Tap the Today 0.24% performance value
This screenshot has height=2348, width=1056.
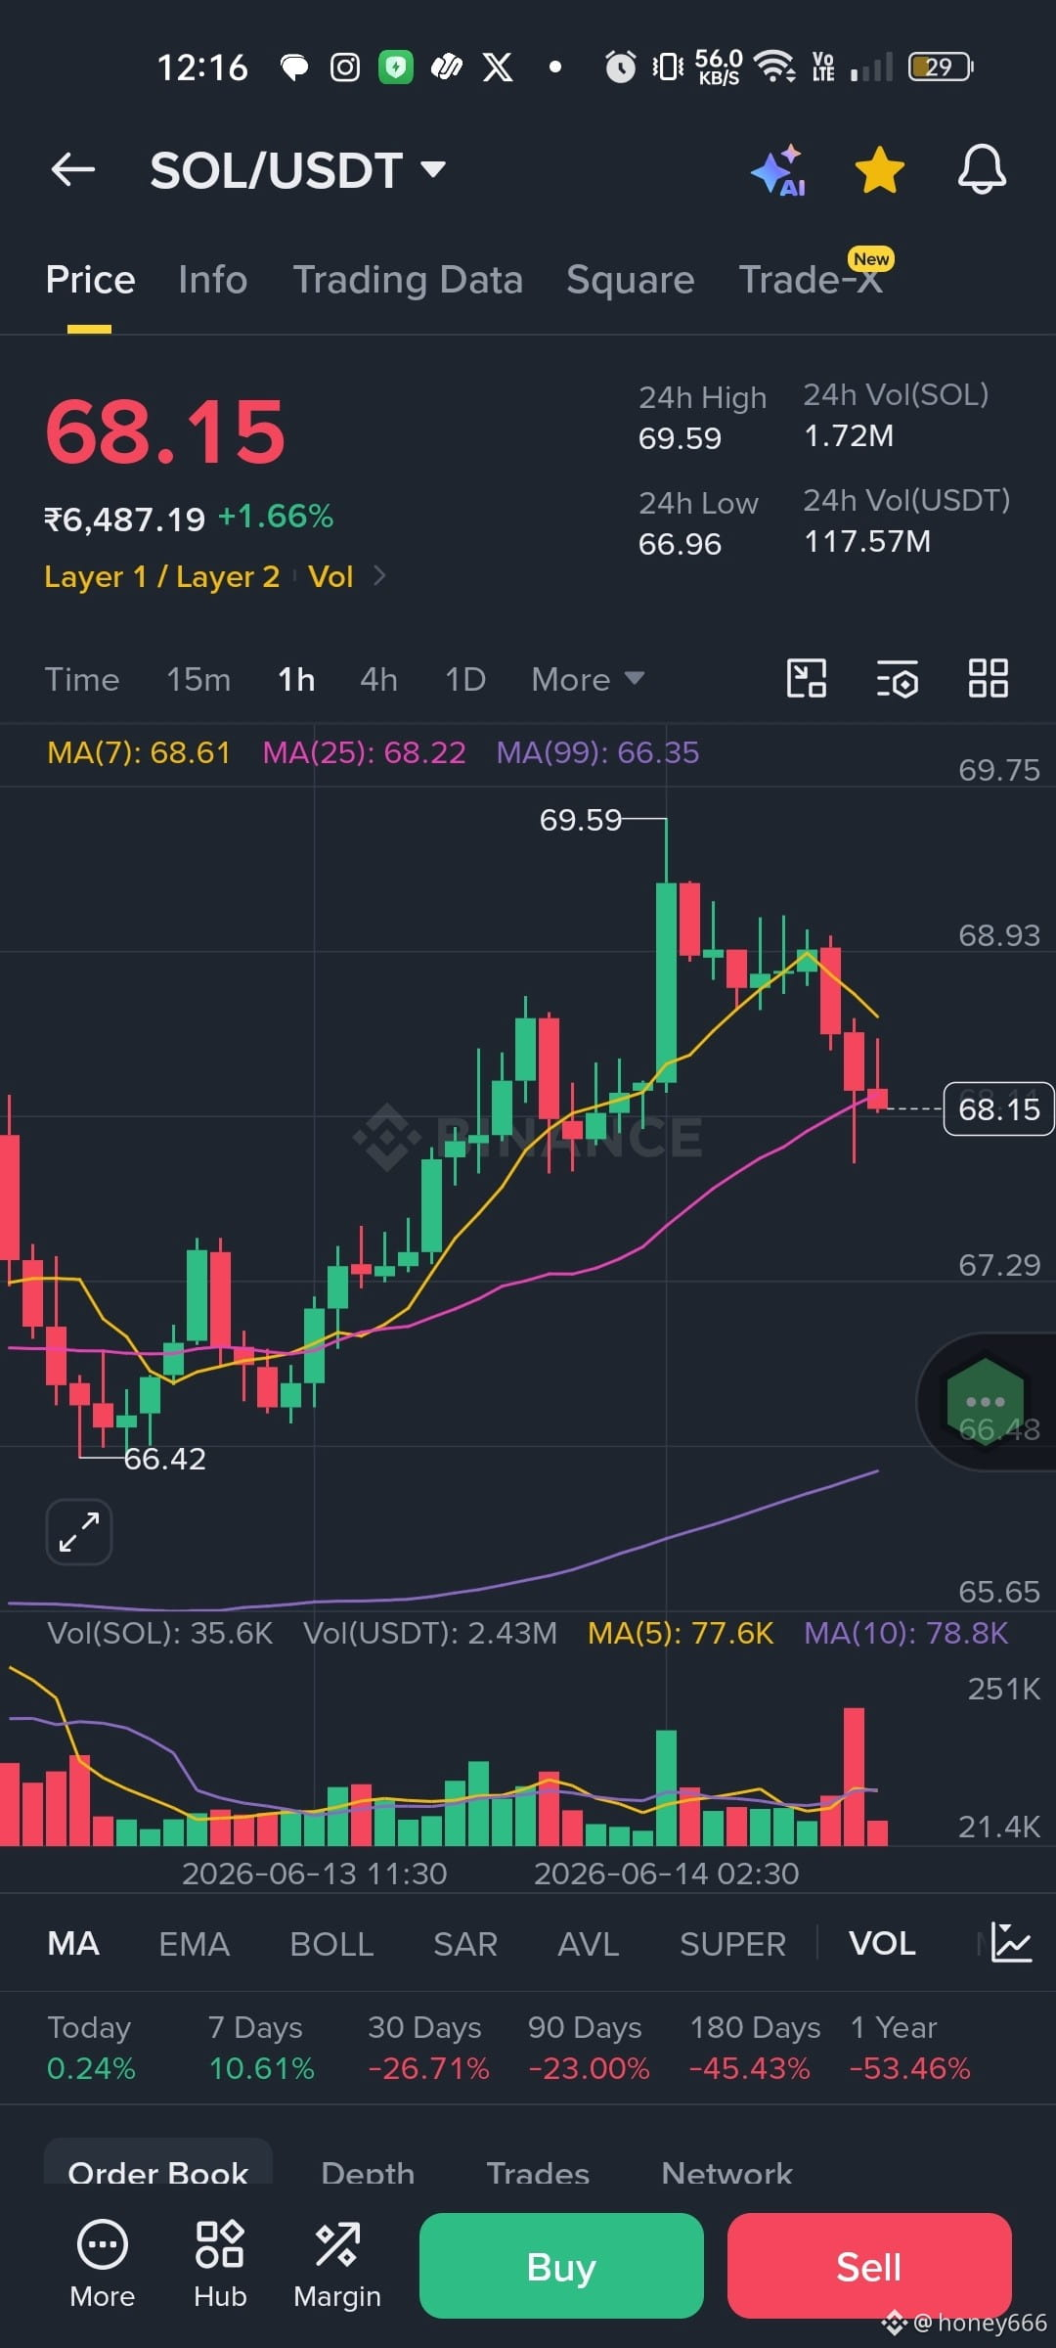(91, 2068)
